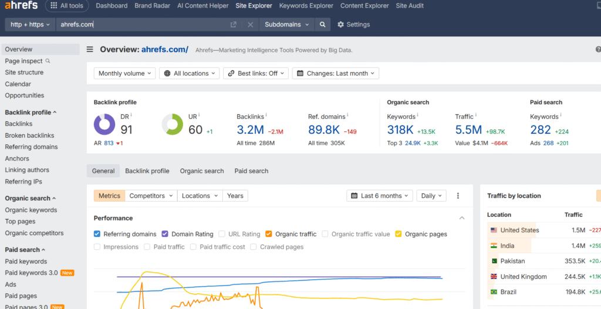The width and height of the screenshot is (601, 309).
Task: Click the UR donut chart
Action: click(173, 124)
